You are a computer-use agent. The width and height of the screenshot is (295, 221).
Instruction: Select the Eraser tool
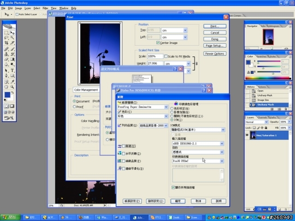6,59
